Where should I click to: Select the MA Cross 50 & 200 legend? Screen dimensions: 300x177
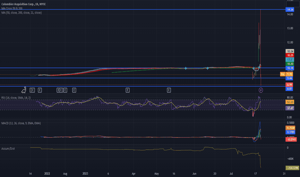(12, 8)
